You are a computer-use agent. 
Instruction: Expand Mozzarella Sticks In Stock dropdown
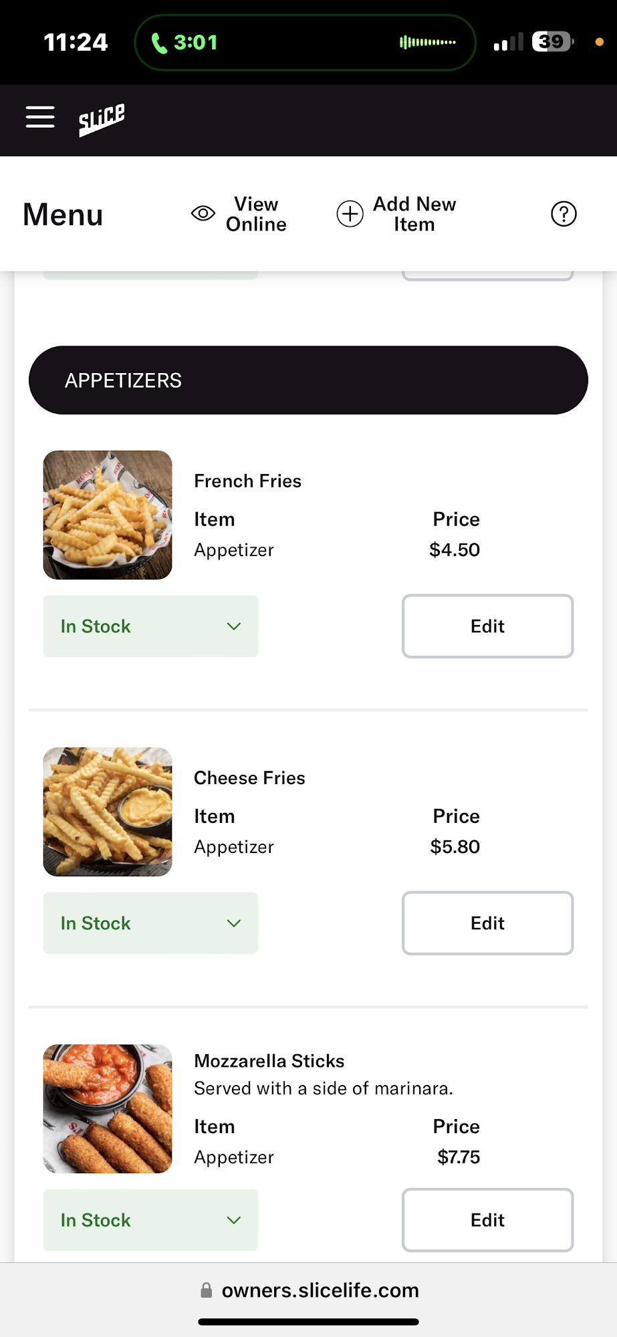coord(150,1220)
